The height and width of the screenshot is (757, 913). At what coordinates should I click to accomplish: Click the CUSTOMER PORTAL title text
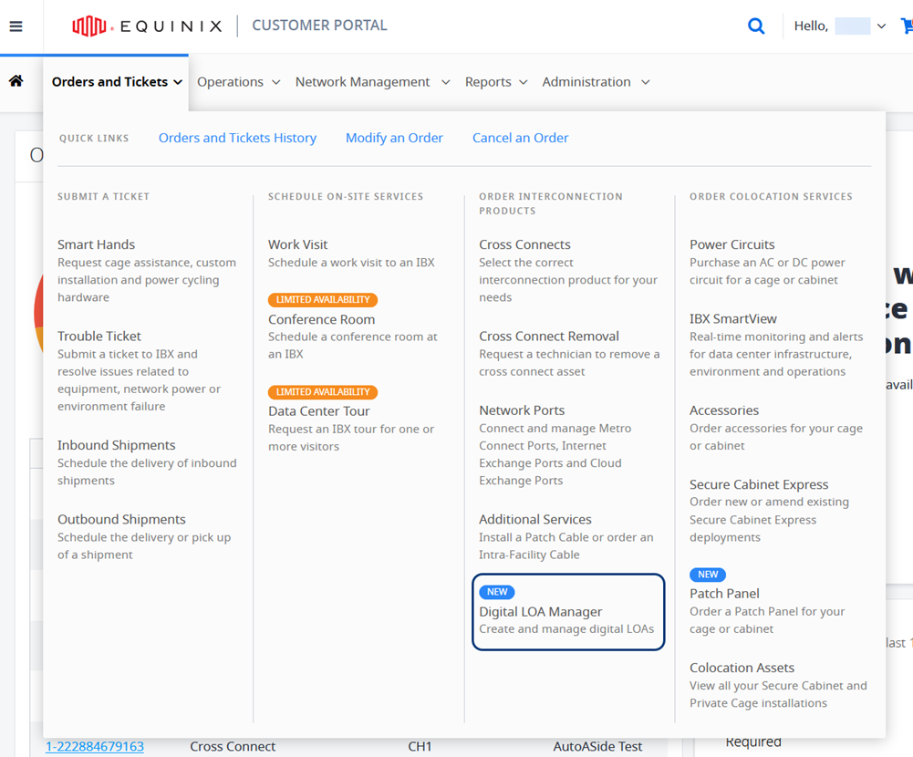pyautogui.click(x=319, y=26)
